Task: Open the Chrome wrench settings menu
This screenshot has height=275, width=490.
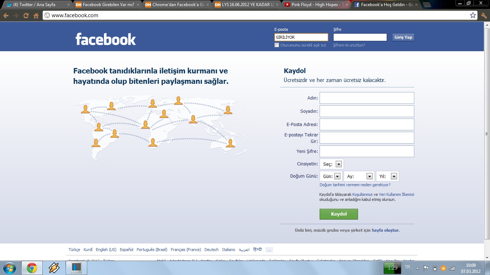Action: pyautogui.click(x=484, y=15)
